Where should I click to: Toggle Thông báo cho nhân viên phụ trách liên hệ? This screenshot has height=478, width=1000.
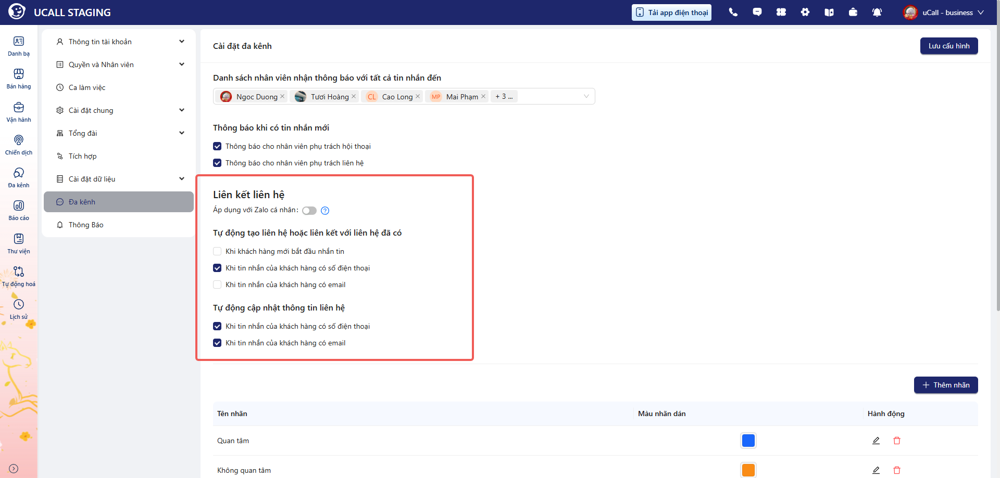click(x=217, y=163)
